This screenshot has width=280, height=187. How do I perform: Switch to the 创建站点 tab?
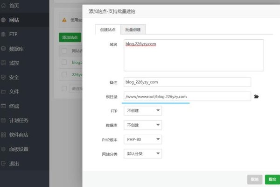point(108,29)
